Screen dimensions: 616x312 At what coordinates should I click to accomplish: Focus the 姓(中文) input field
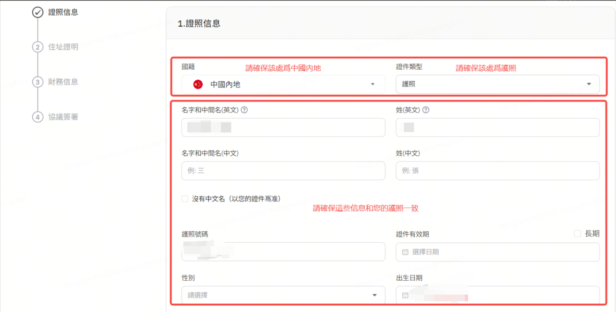(498, 171)
